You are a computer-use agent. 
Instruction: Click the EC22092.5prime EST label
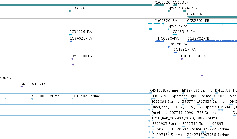tap(165, 102)
